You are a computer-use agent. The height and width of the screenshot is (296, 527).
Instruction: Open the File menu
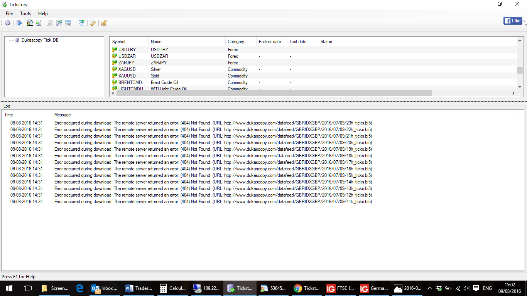9,13
